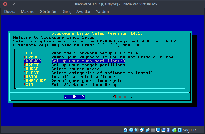Click the OK button in setup
205x134 pixels.
(x=74, y=97)
